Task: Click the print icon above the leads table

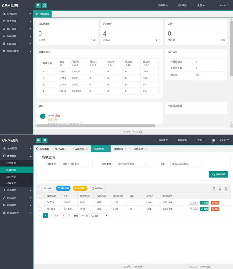Action: click(226, 188)
